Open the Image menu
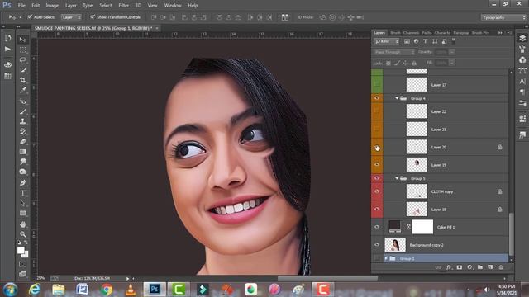The height and width of the screenshot is (297, 529). point(52,6)
